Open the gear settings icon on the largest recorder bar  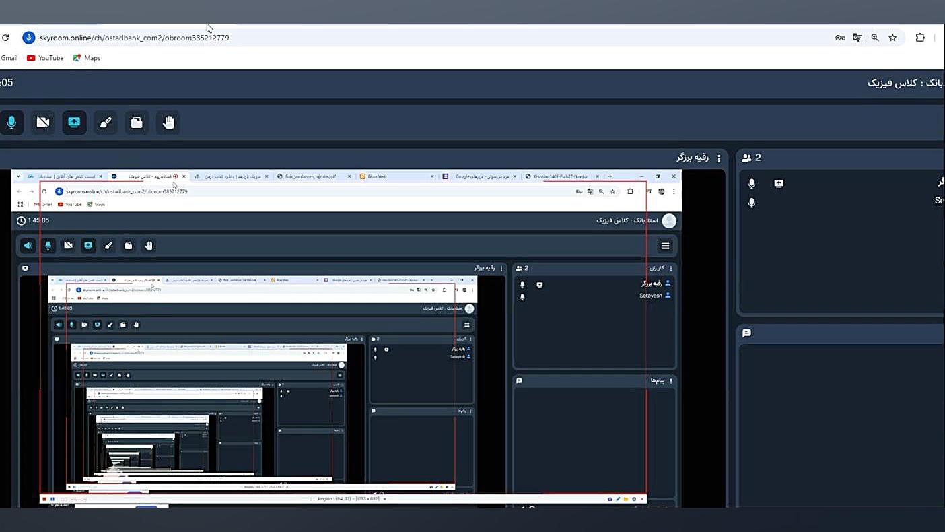(634, 499)
